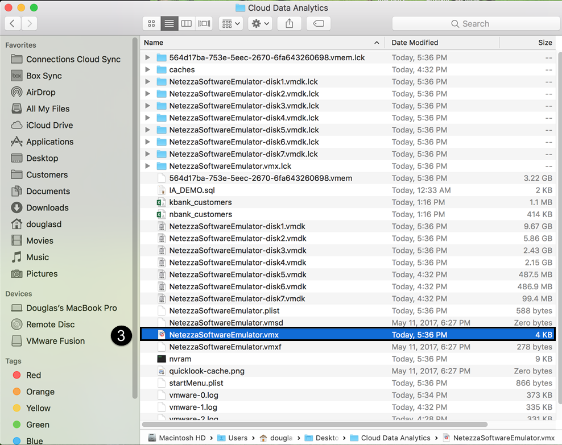
Task: Go back with the back arrow
Action: click(x=13, y=24)
